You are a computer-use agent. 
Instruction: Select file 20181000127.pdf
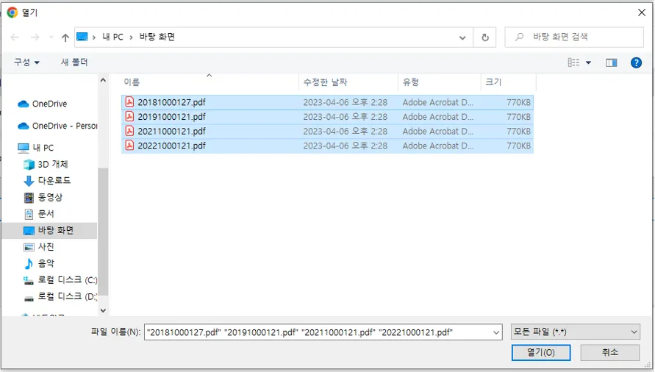[x=327, y=102]
